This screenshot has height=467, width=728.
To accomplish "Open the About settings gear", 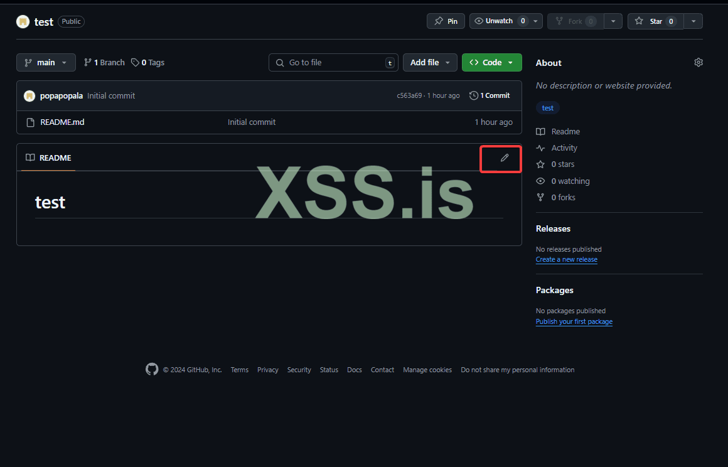I will (x=699, y=63).
